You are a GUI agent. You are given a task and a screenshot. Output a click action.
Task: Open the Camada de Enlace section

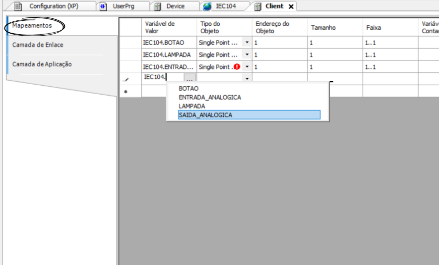point(38,45)
